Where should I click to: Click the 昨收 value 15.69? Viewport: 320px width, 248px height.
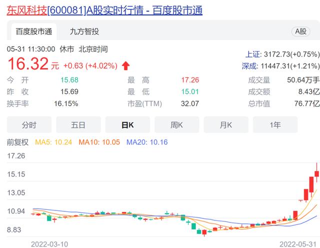click(69, 92)
